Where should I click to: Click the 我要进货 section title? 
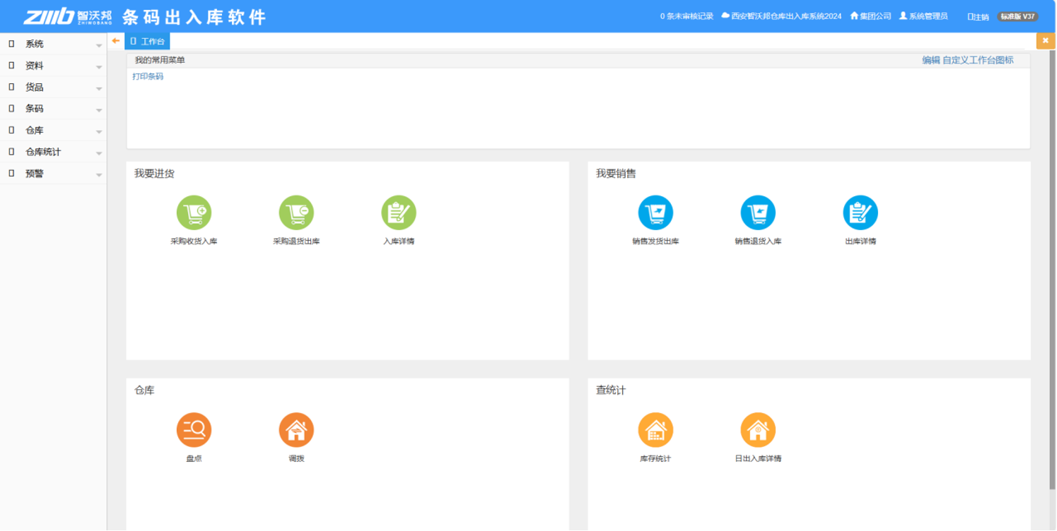click(x=154, y=174)
